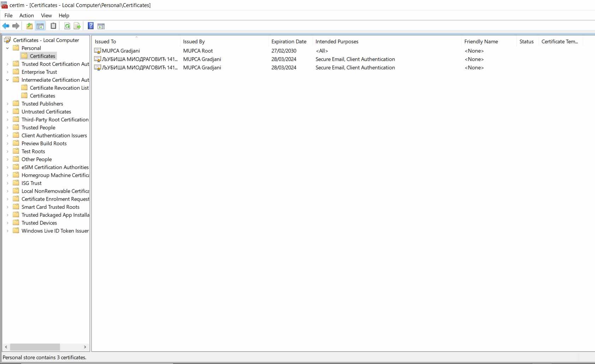Click the Export List toolbar icon
Viewport: 595px width, 364px height.
click(77, 26)
